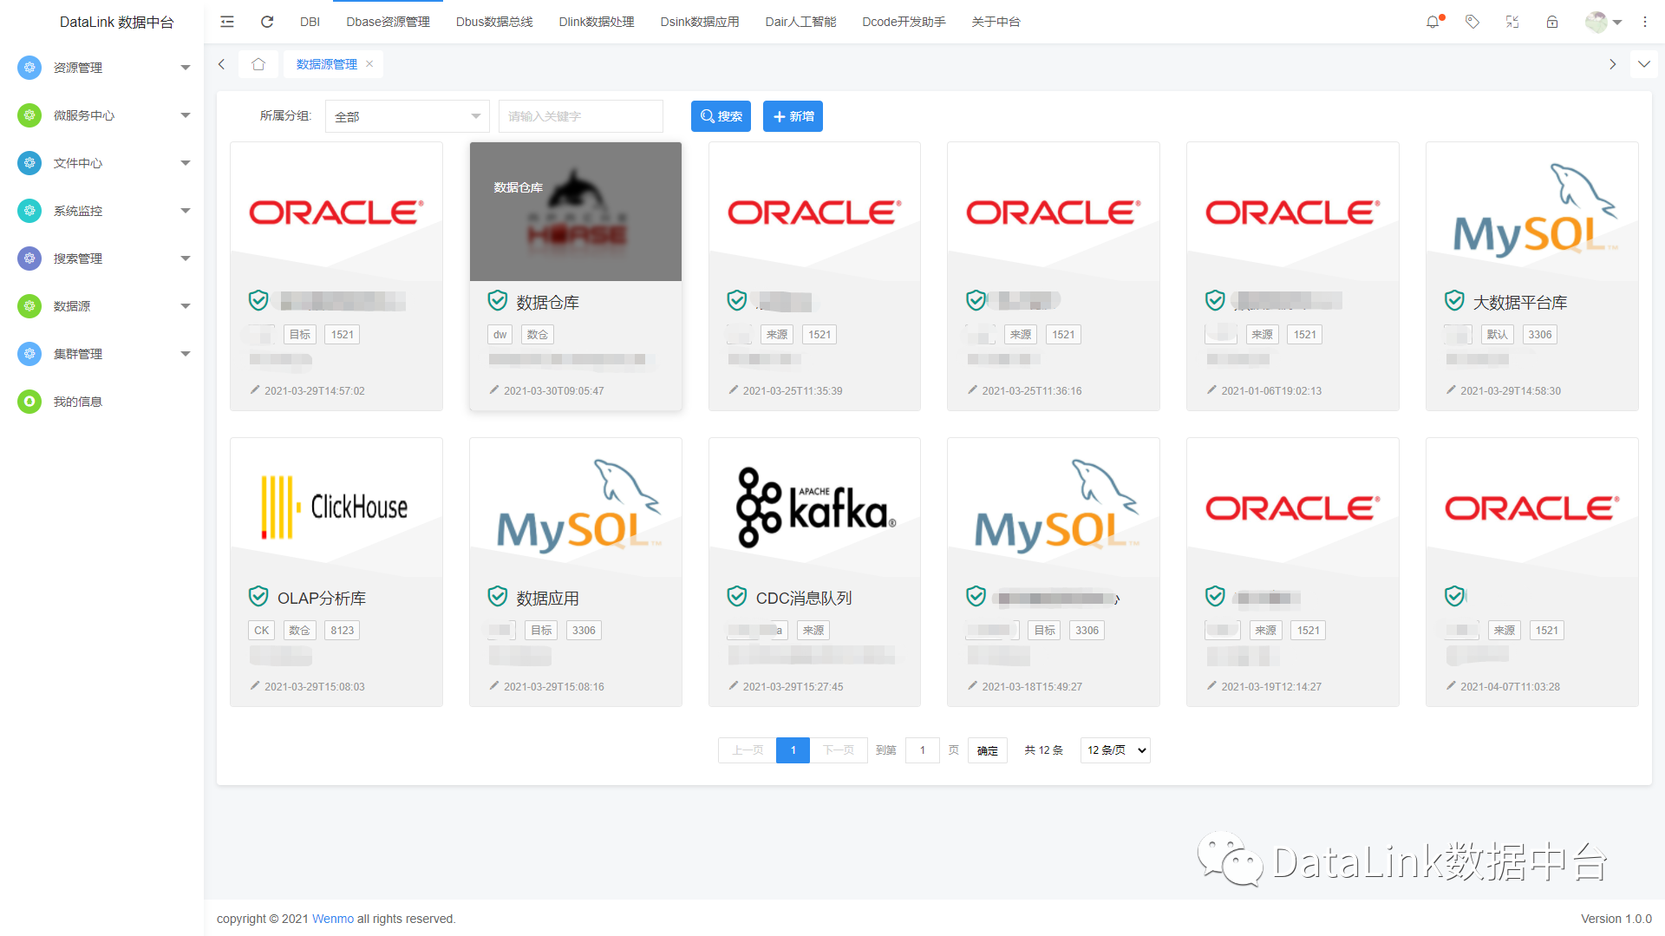Toggle fullscreen with the shrink icon
Viewport: 1665px width, 936px height.
pyautogui.click(x=1512, y=22)
